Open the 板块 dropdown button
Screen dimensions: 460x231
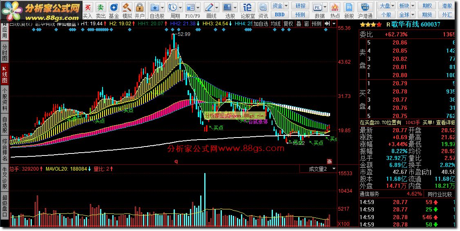[x=406, y=6]
